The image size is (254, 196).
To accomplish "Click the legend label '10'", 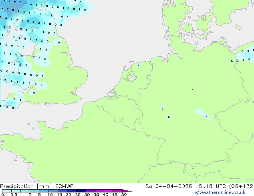I will [50, 194].
